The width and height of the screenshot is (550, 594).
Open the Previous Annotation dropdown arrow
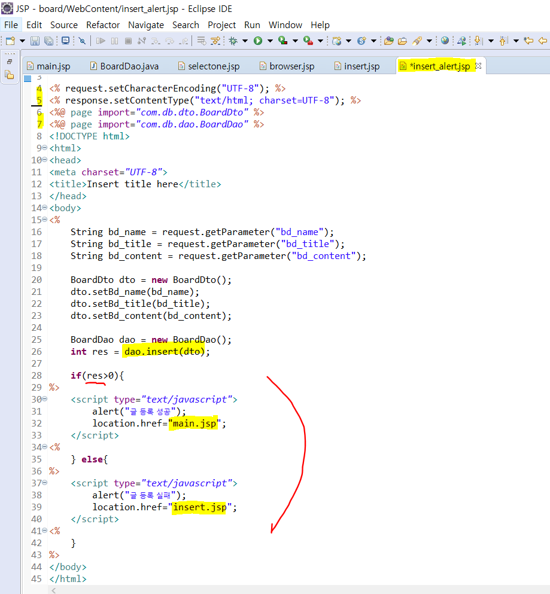pyautogui.click(x=516, y=41)
